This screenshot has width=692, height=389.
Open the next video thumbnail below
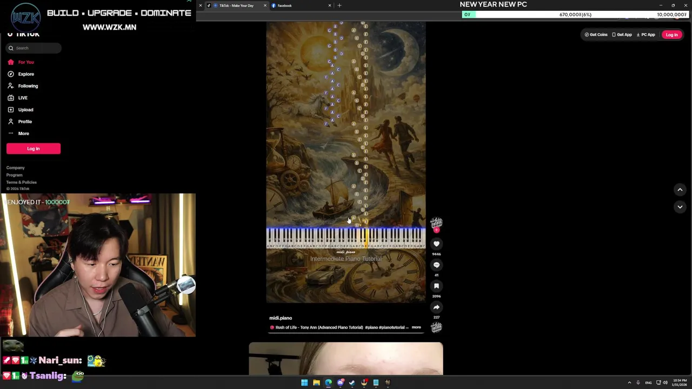346,359
